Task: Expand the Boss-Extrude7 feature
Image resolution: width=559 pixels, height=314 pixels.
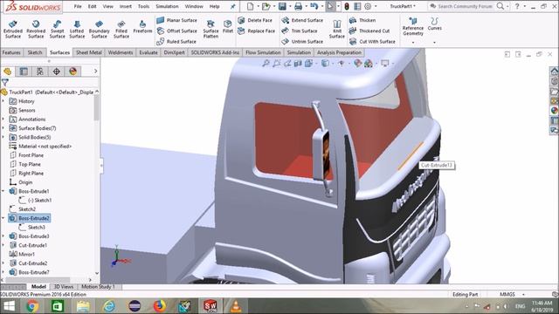Action: pyautogui.click(x=3, y=272)
